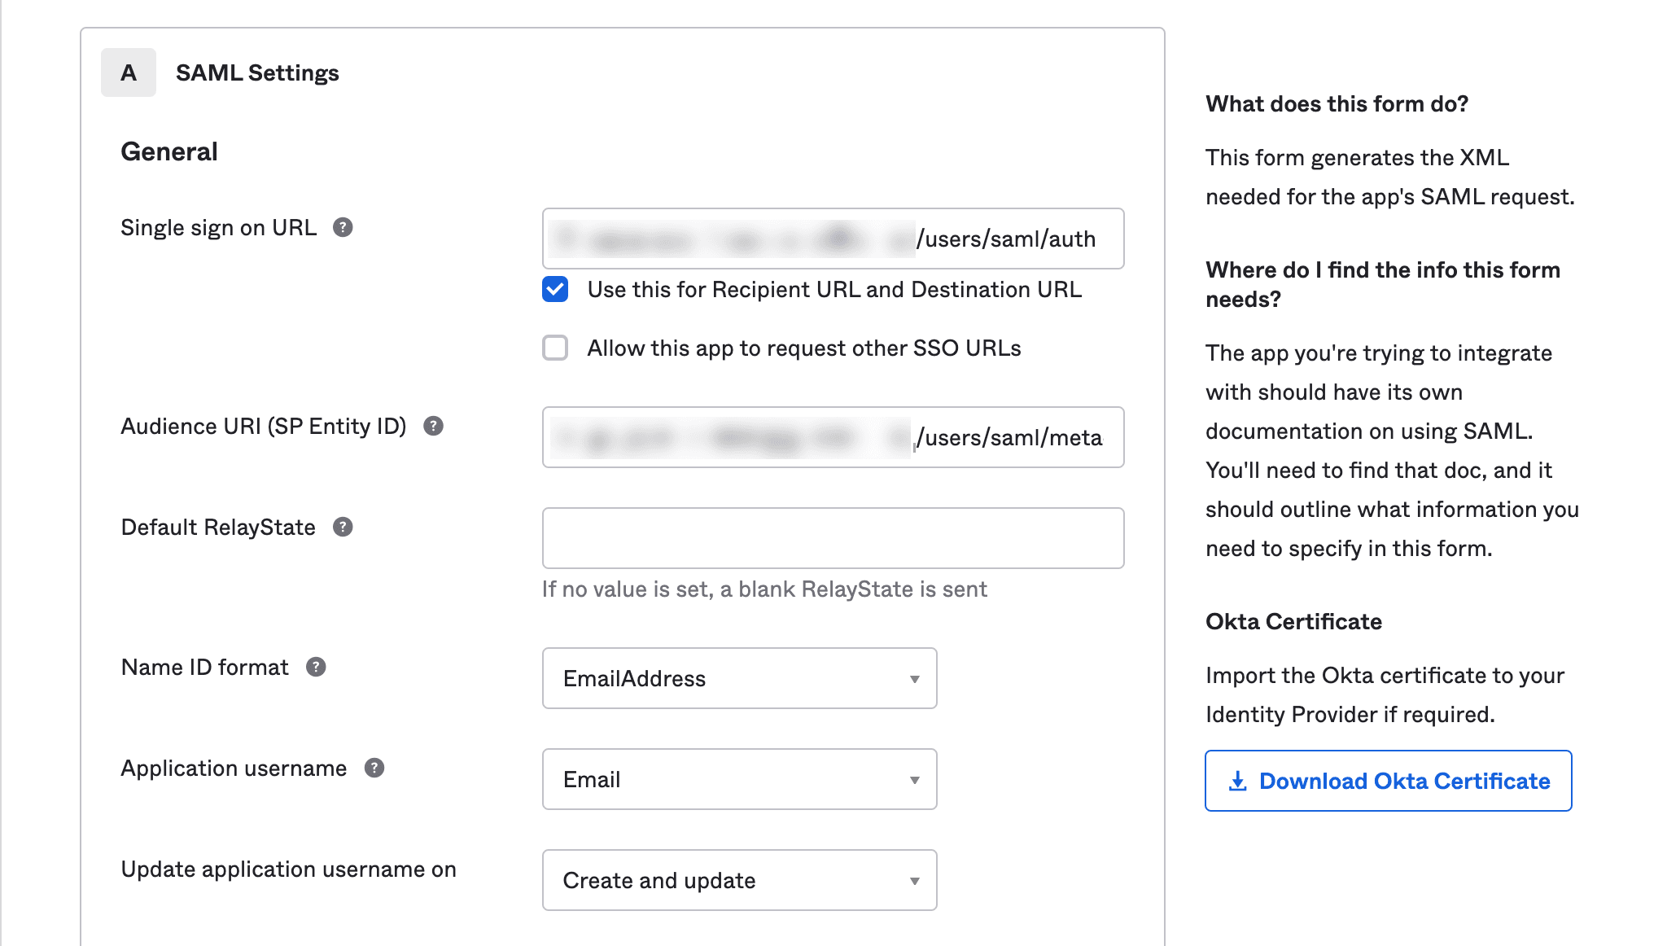Click the Single sign on URL input field
Viewport: 1667px width, 946px height.
coord(833,239)
